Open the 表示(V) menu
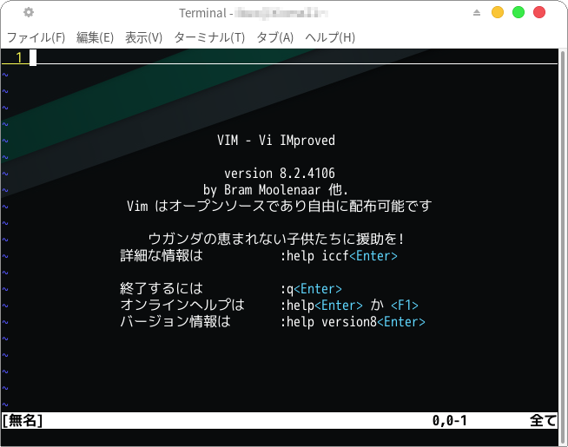568x447 pixels. [143, 37]
